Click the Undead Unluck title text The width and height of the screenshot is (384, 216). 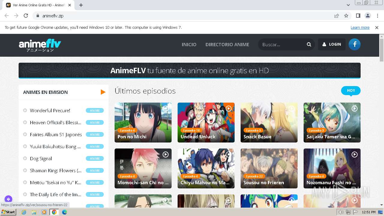(x=198, y=136)
